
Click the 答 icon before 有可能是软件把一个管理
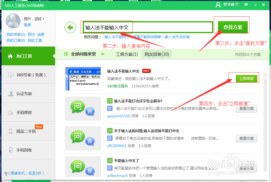(110, 168)
